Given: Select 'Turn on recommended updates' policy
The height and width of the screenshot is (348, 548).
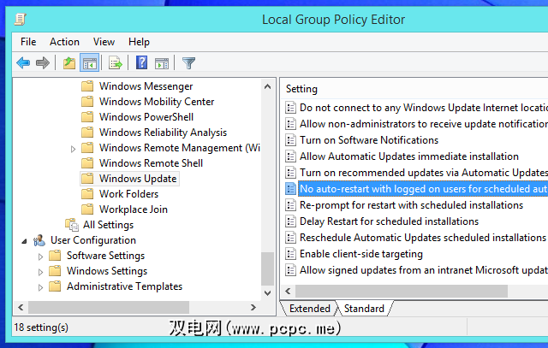Looking at the screenshot, I should [424, 173].
